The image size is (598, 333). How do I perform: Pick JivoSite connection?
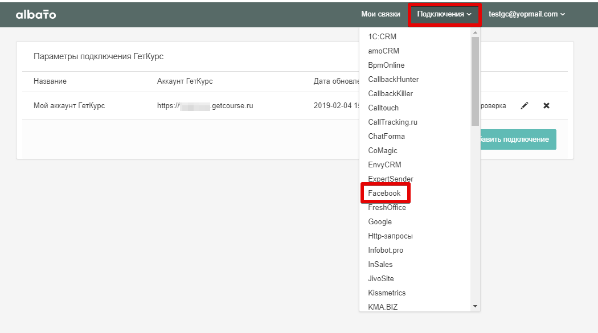pyautogui.click(x=380, y=278)
